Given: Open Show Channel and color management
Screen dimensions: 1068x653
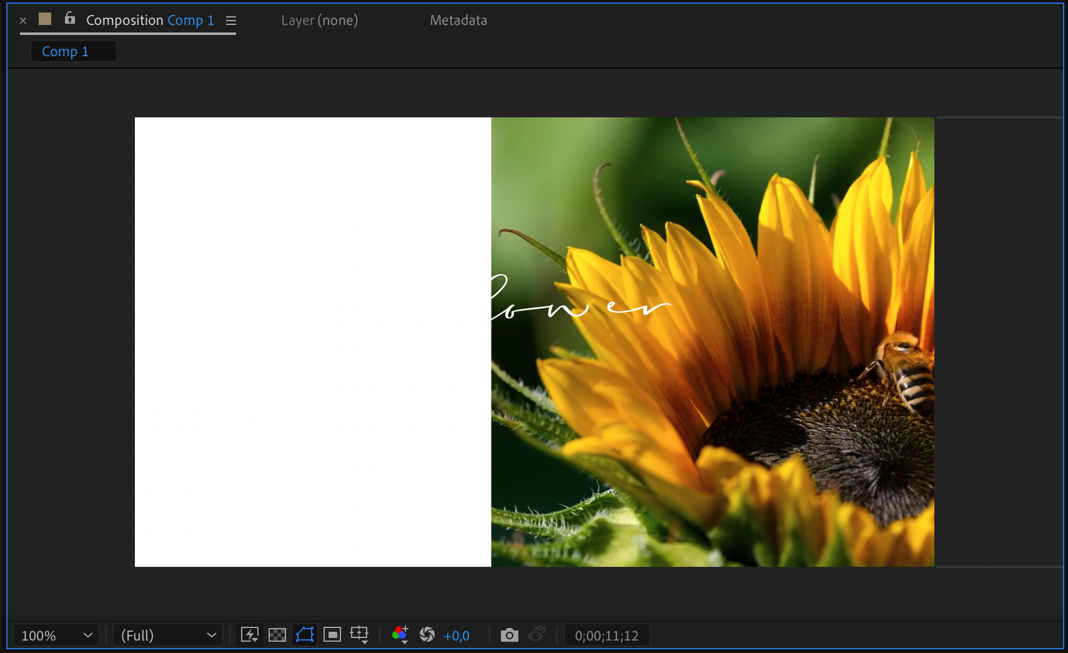Looking at the screenshot, I should [x=400, y=635].
